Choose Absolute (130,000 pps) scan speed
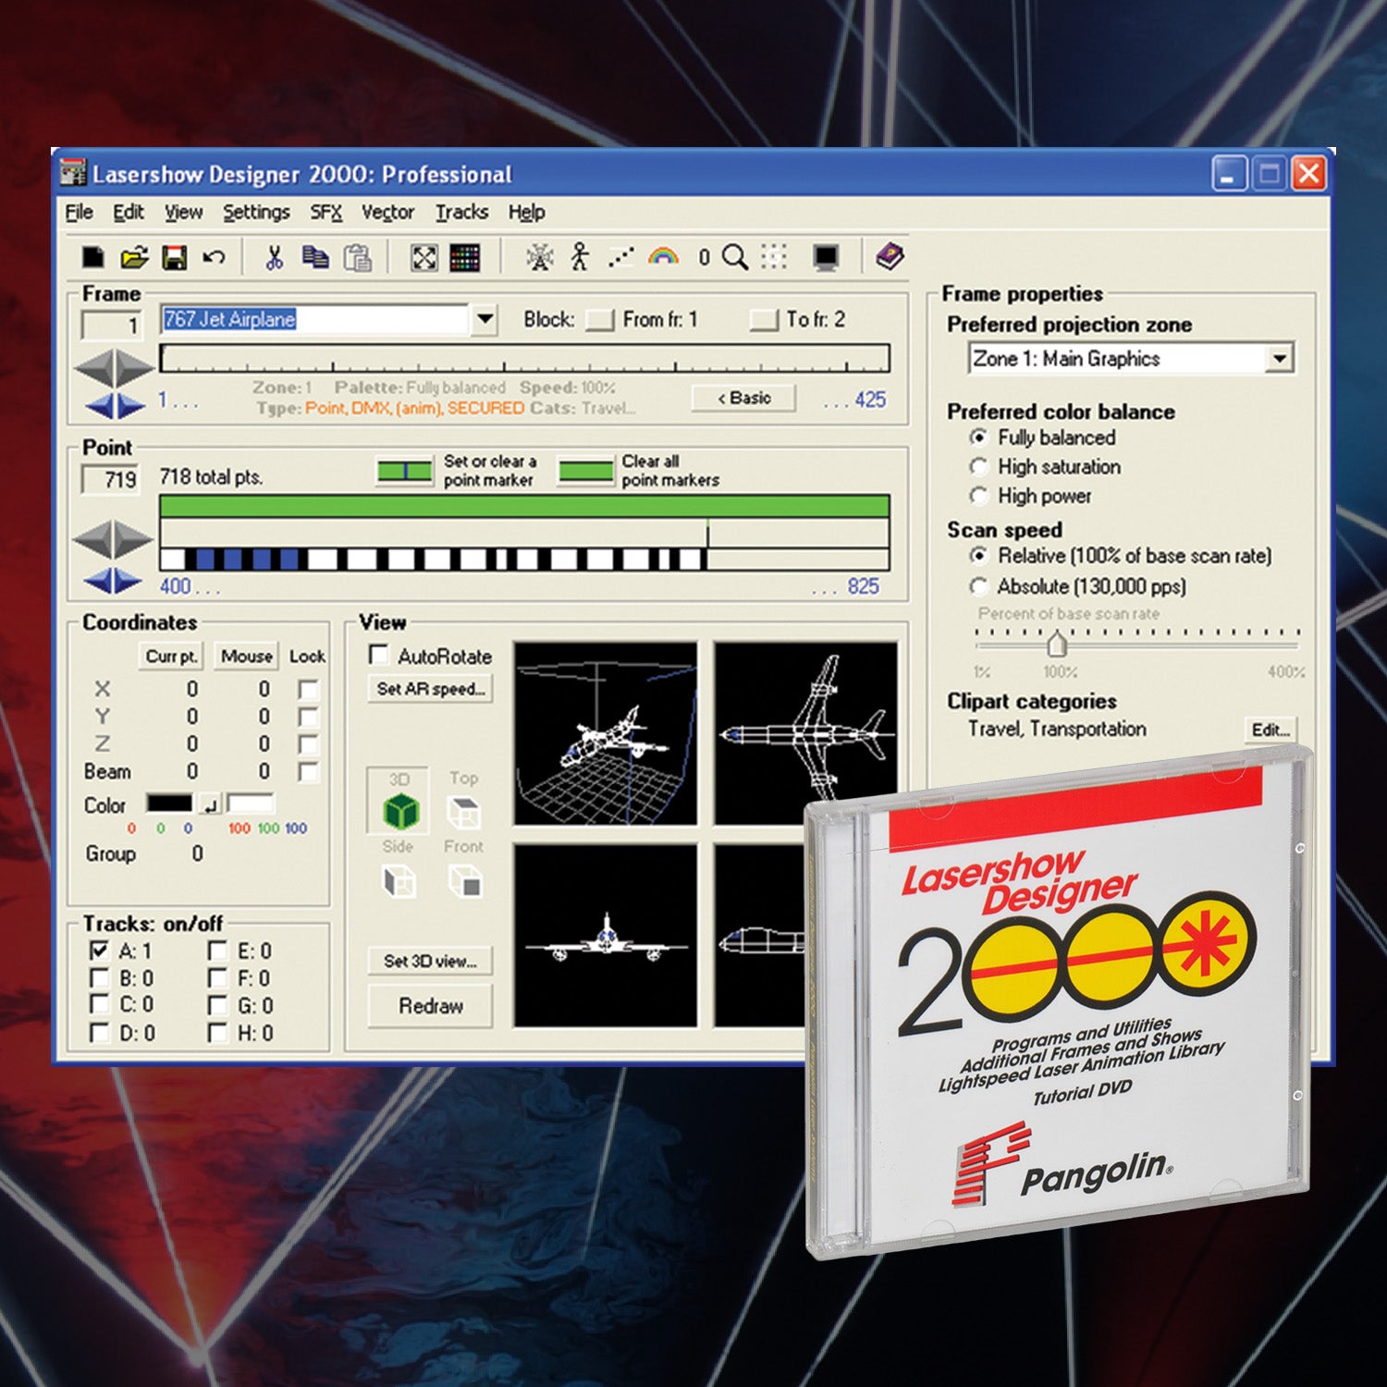1387x1387 pixels. (978, 586)
